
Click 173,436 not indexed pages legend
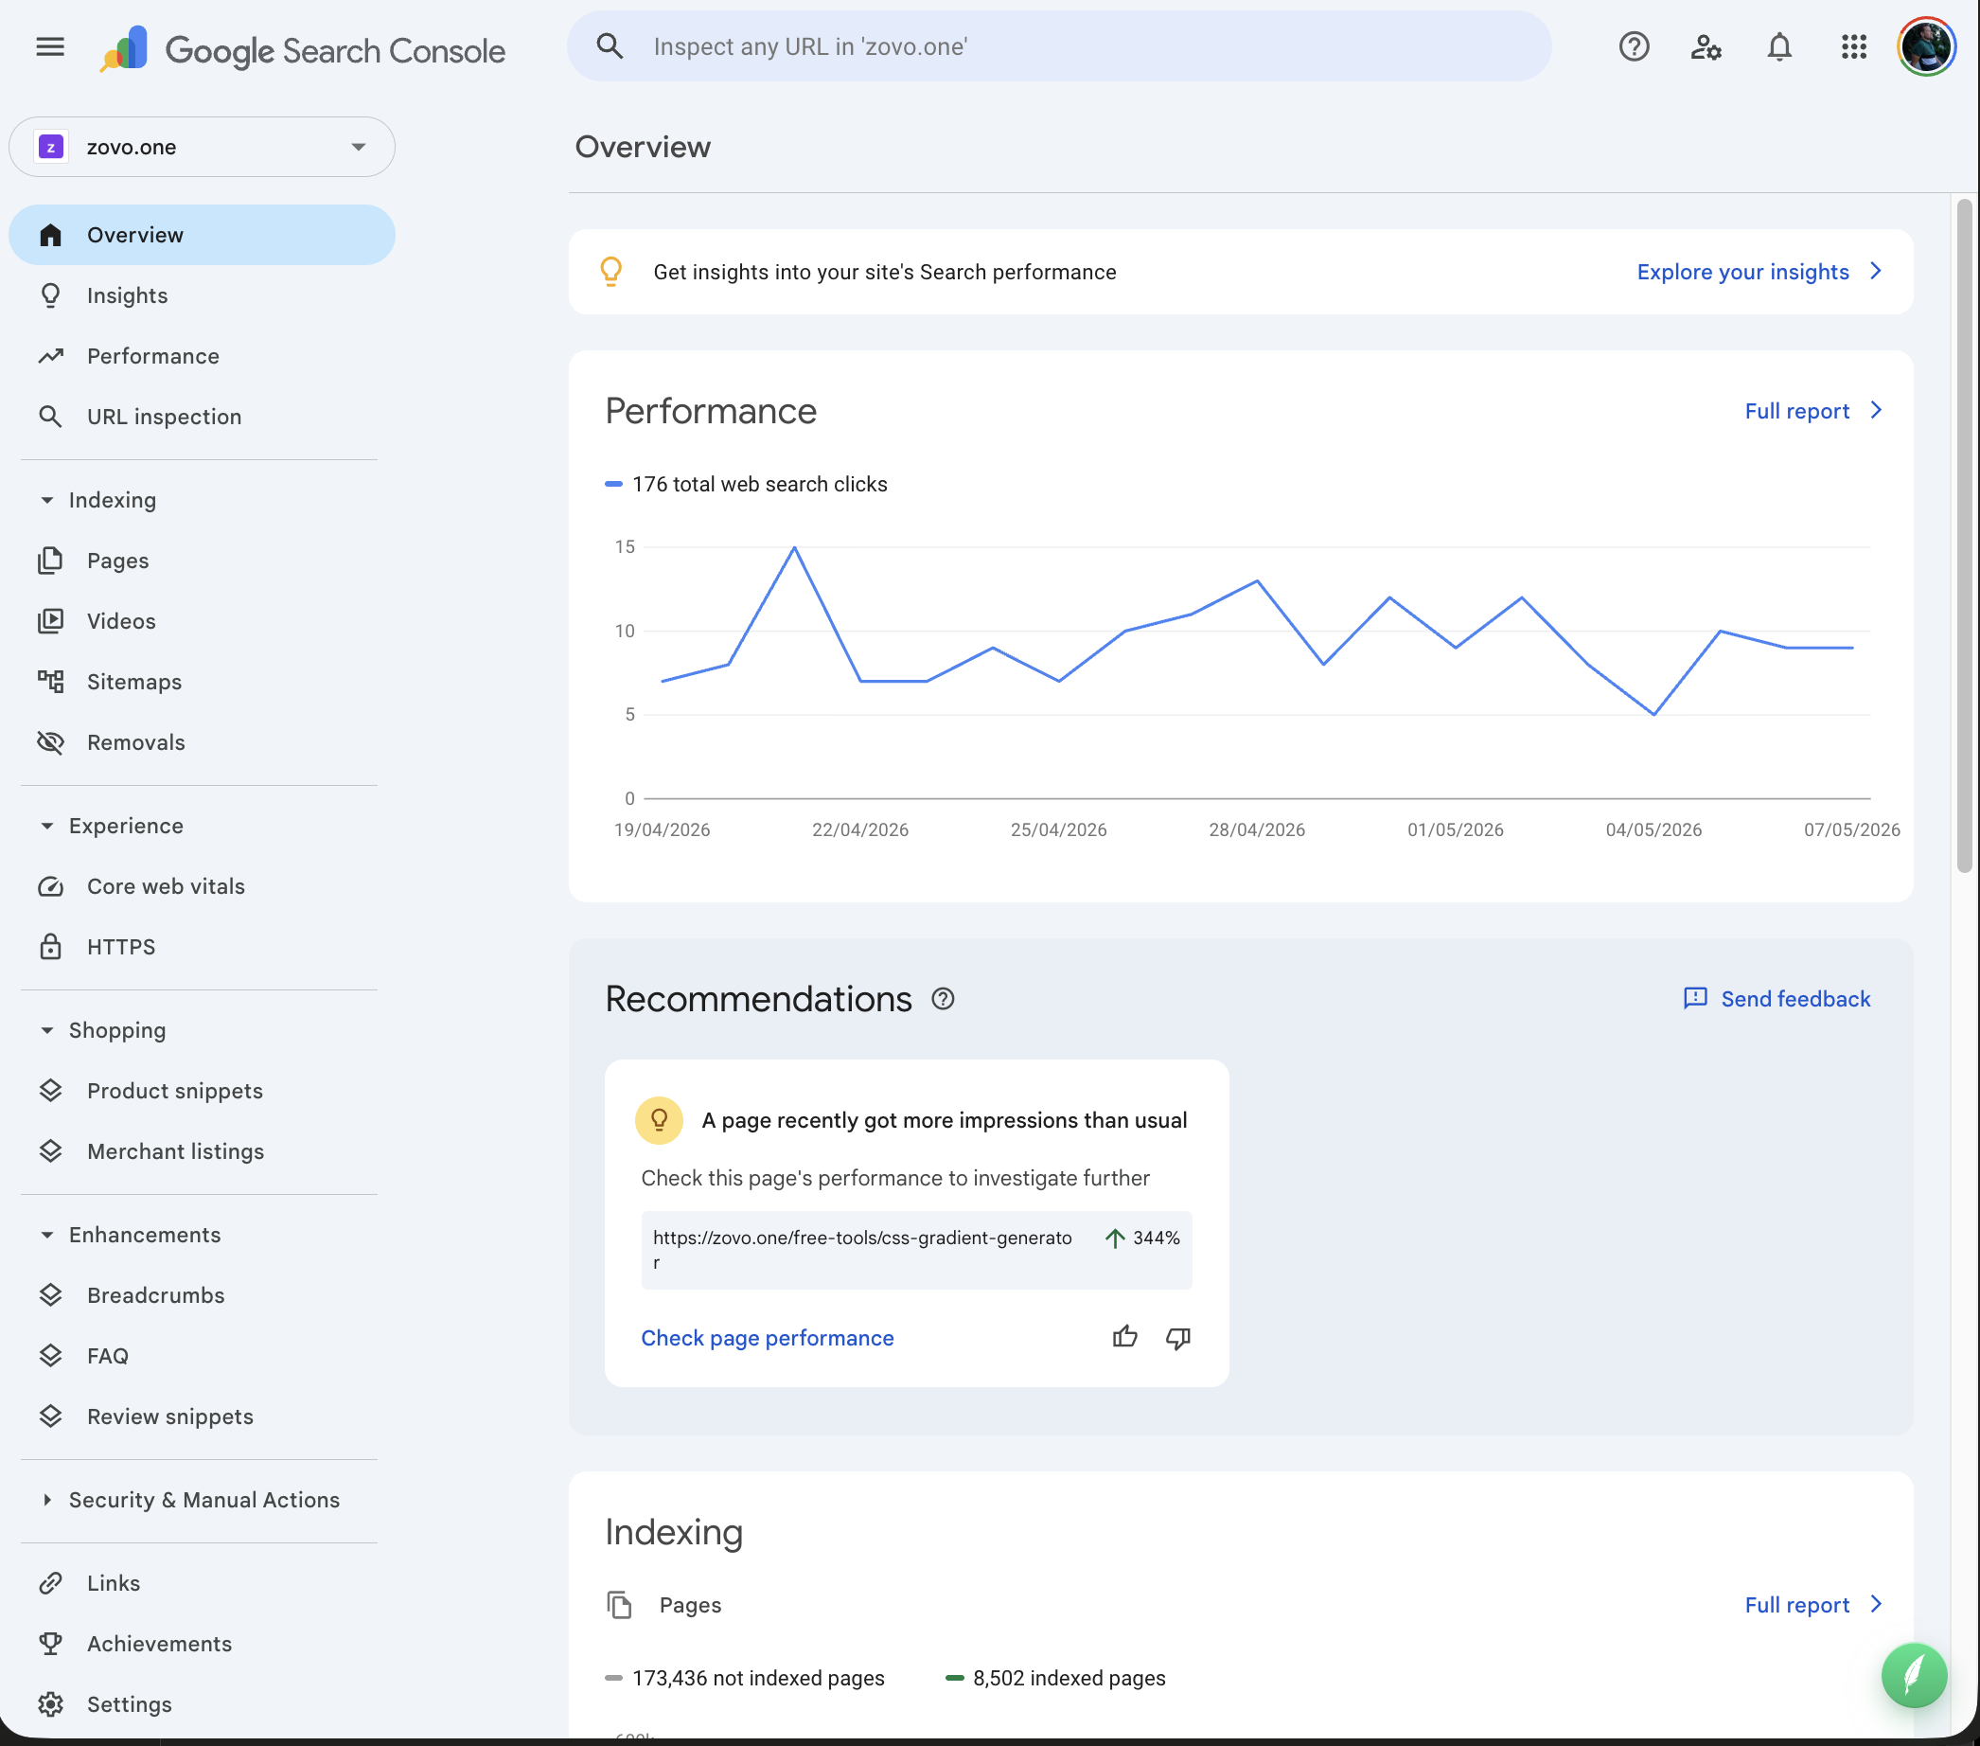point(744,1678)
